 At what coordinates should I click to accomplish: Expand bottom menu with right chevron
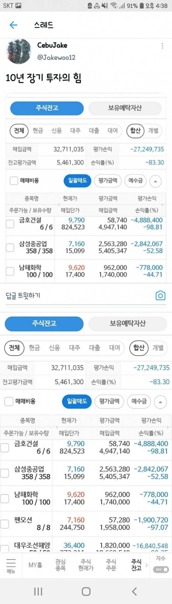tap(146, 565)
